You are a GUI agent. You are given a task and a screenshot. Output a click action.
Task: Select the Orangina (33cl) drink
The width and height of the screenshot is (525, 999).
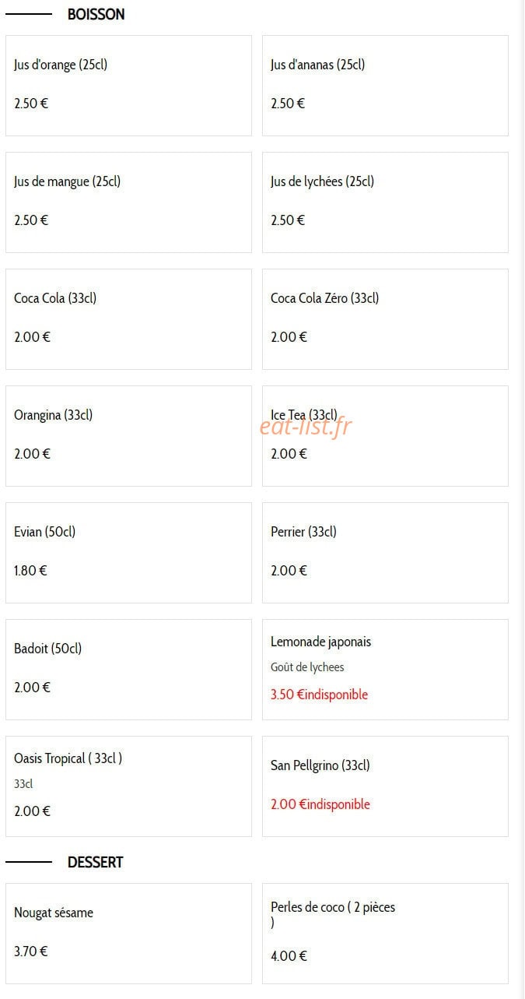point(128,436)
